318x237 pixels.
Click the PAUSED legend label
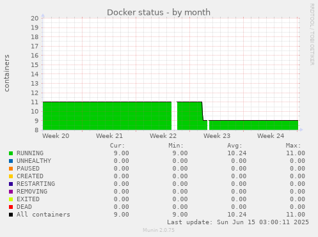28,169
